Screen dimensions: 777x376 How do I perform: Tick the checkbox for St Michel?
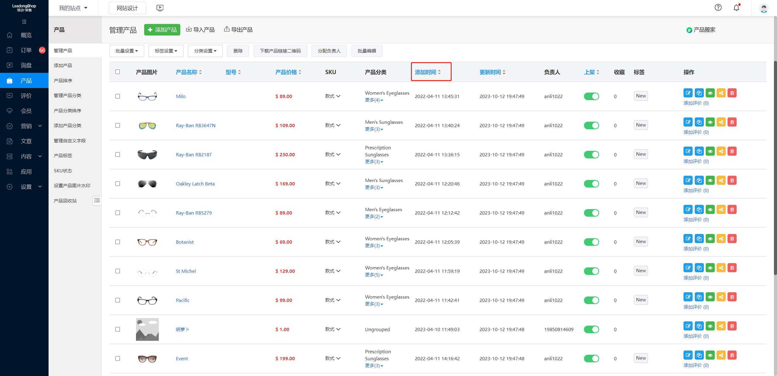(117, 271)
